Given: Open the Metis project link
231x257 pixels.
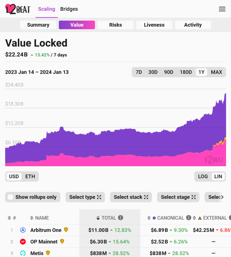Looking at the screenshot, I should tap(37, 253).
